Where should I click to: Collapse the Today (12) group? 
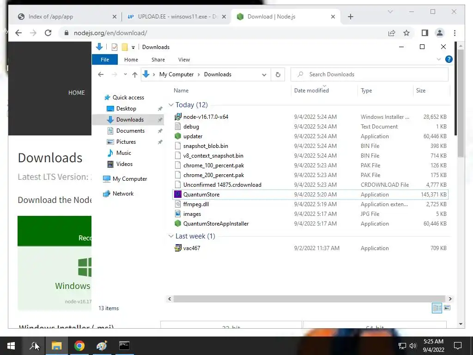(x=171, y=105)
